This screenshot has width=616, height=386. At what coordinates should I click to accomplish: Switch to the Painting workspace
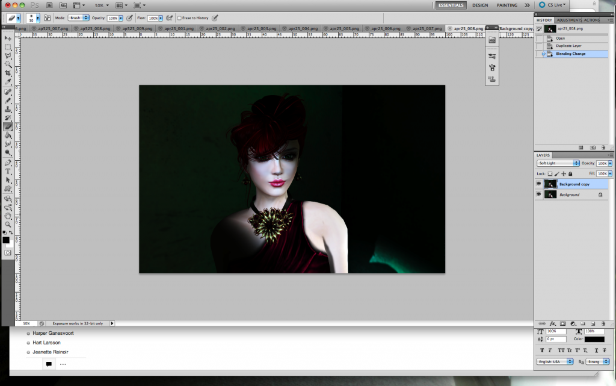click(507, 5)
